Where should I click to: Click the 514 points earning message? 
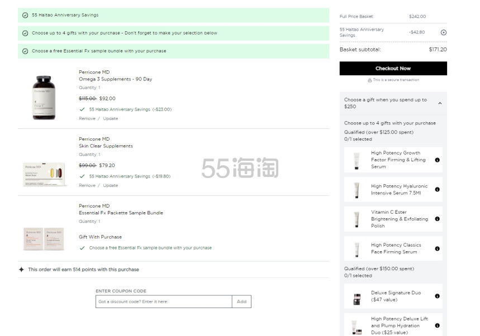click(x=84, y=270)
